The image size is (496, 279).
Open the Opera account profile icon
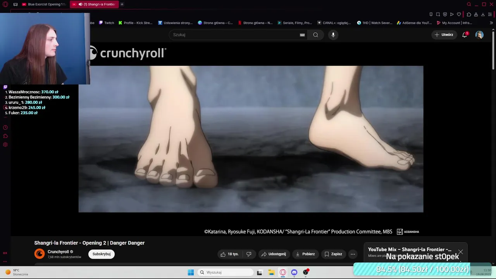pos(476,14)
